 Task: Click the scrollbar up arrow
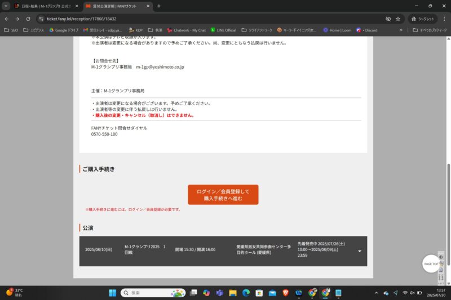coord(448,39)
